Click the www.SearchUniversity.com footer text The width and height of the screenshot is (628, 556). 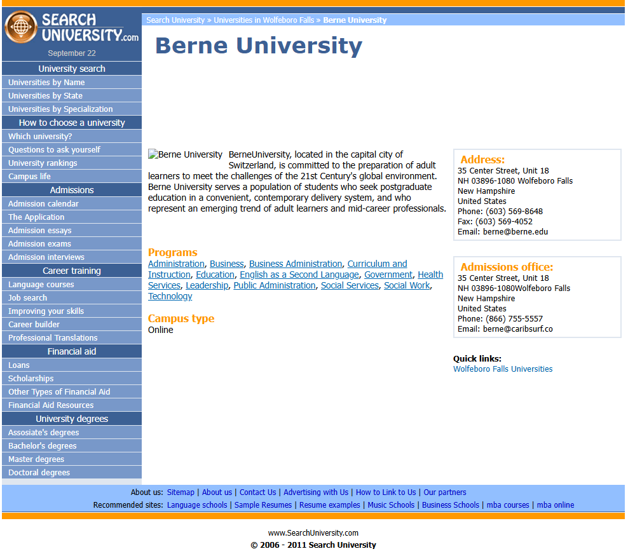click(x=313, y=533)
